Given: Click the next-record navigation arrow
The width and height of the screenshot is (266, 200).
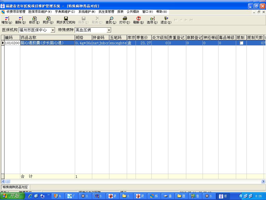Looking at the screenshot, I should 186,20.
